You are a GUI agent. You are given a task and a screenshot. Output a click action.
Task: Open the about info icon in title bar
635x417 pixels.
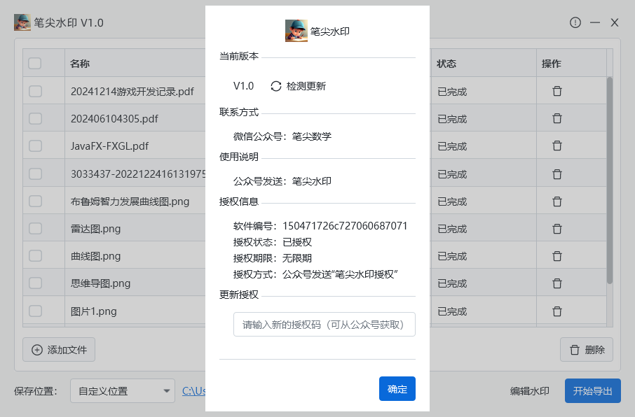click(575, 22)
